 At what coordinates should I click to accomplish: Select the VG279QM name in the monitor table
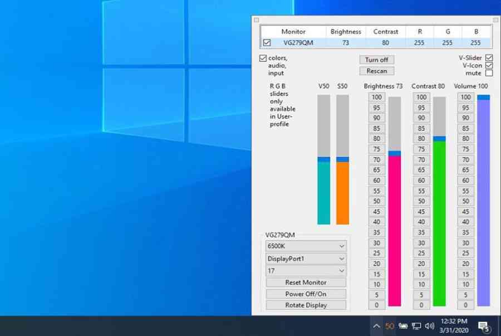click(x=298, y=43)
